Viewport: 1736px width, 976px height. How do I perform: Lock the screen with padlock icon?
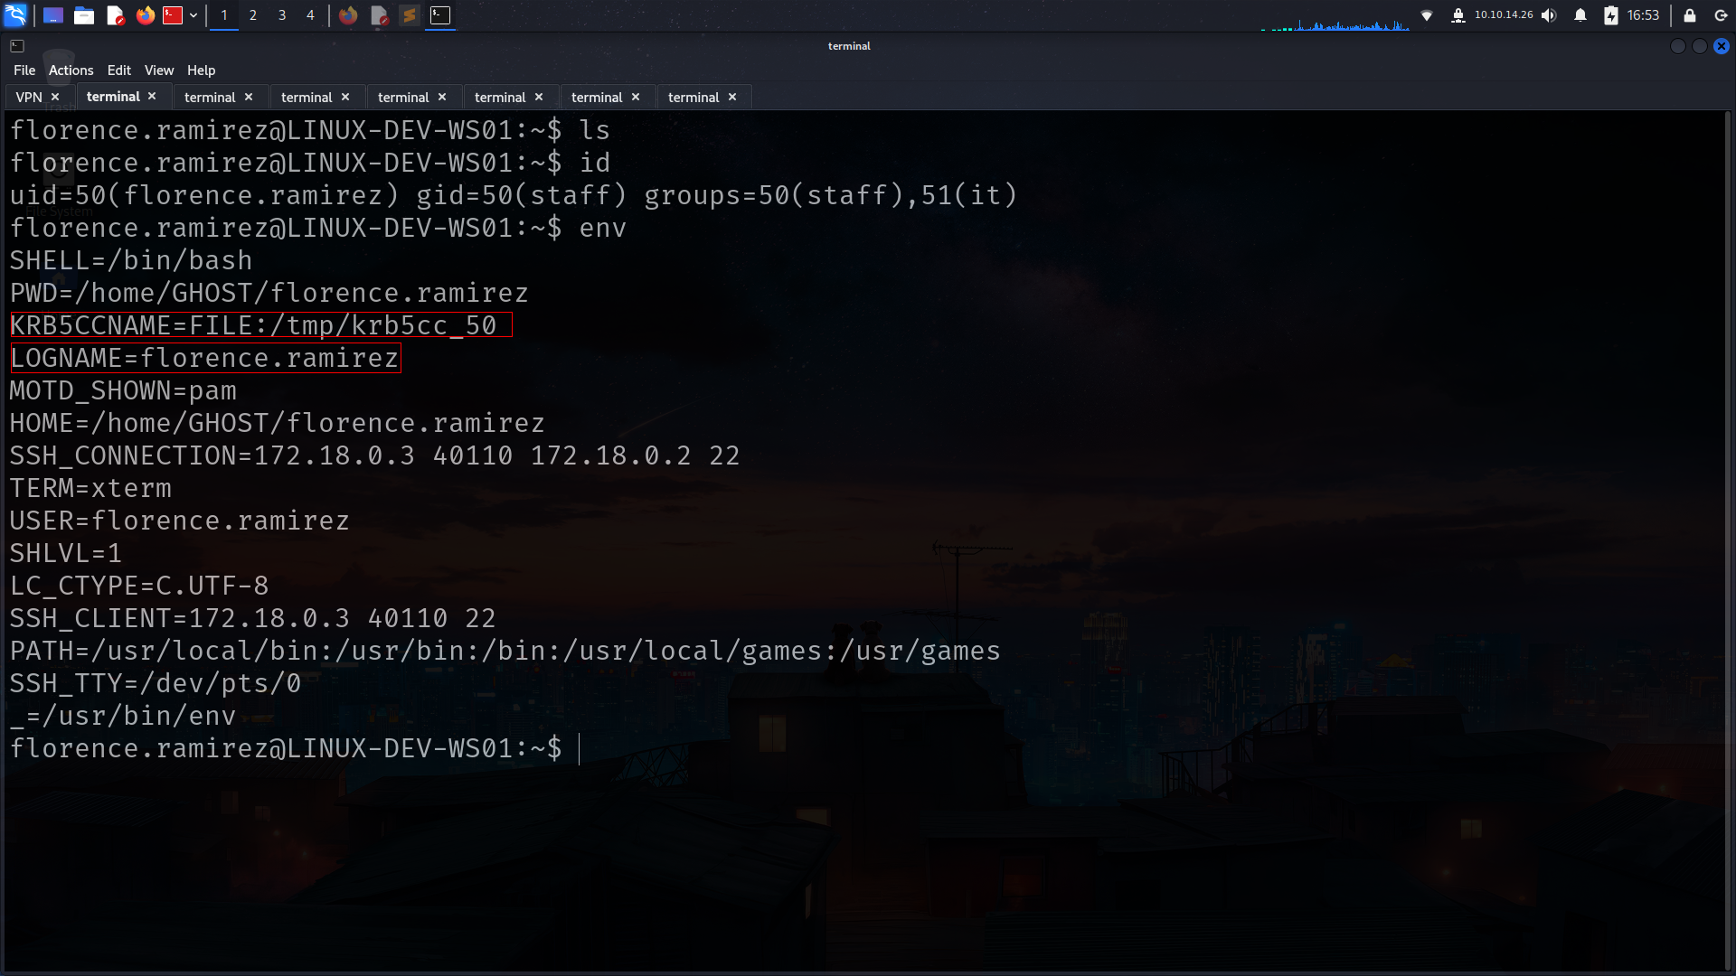[x=1689, y=15]
